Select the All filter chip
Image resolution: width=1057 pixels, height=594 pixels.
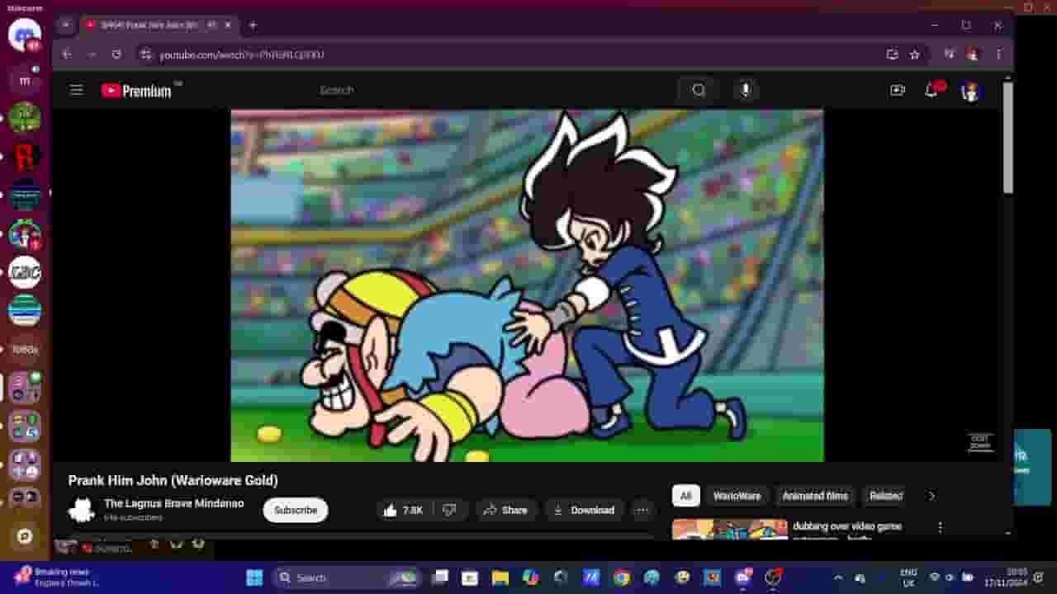(x=685, y=496)
